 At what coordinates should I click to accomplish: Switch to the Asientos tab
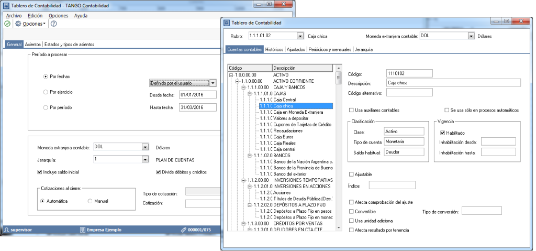(33, 45)
